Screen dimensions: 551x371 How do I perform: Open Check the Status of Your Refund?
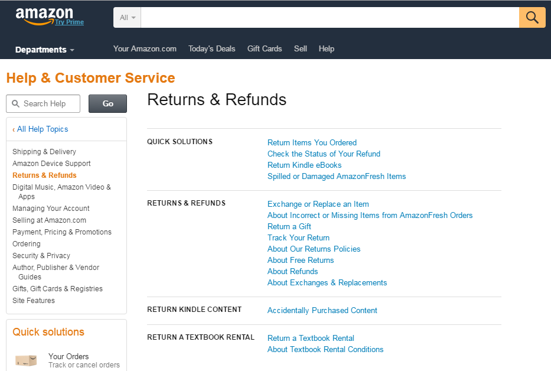(324, 154)
